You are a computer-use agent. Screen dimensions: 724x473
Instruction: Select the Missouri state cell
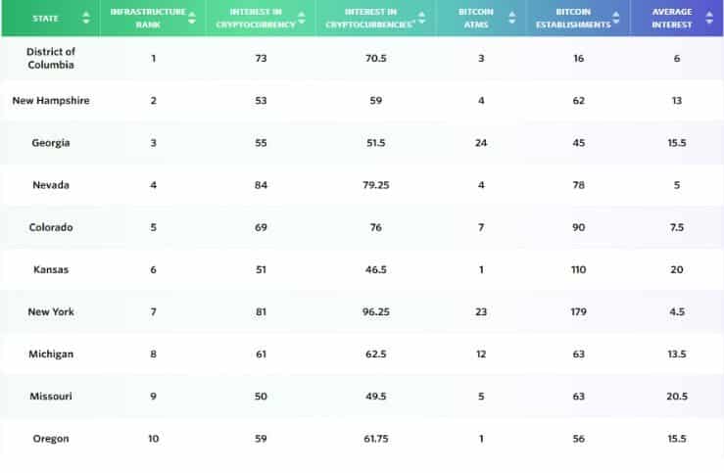51,396
